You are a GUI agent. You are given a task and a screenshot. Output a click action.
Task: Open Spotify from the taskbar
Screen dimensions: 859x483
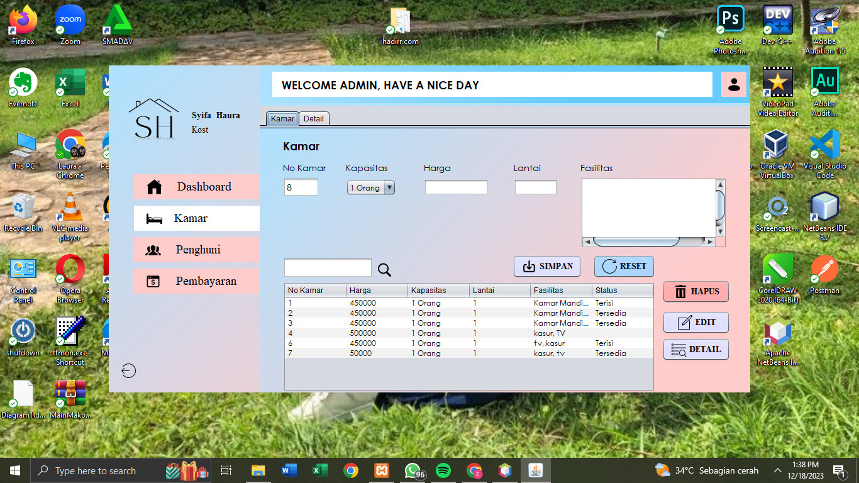coord(443,470)
